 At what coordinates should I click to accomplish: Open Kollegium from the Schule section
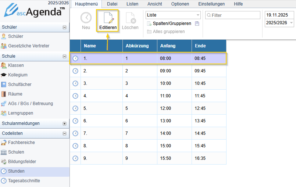[18, 75]
